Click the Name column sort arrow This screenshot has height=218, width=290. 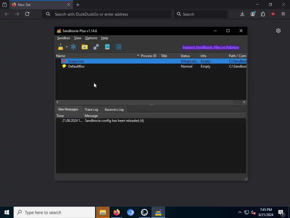pos(138,55)
